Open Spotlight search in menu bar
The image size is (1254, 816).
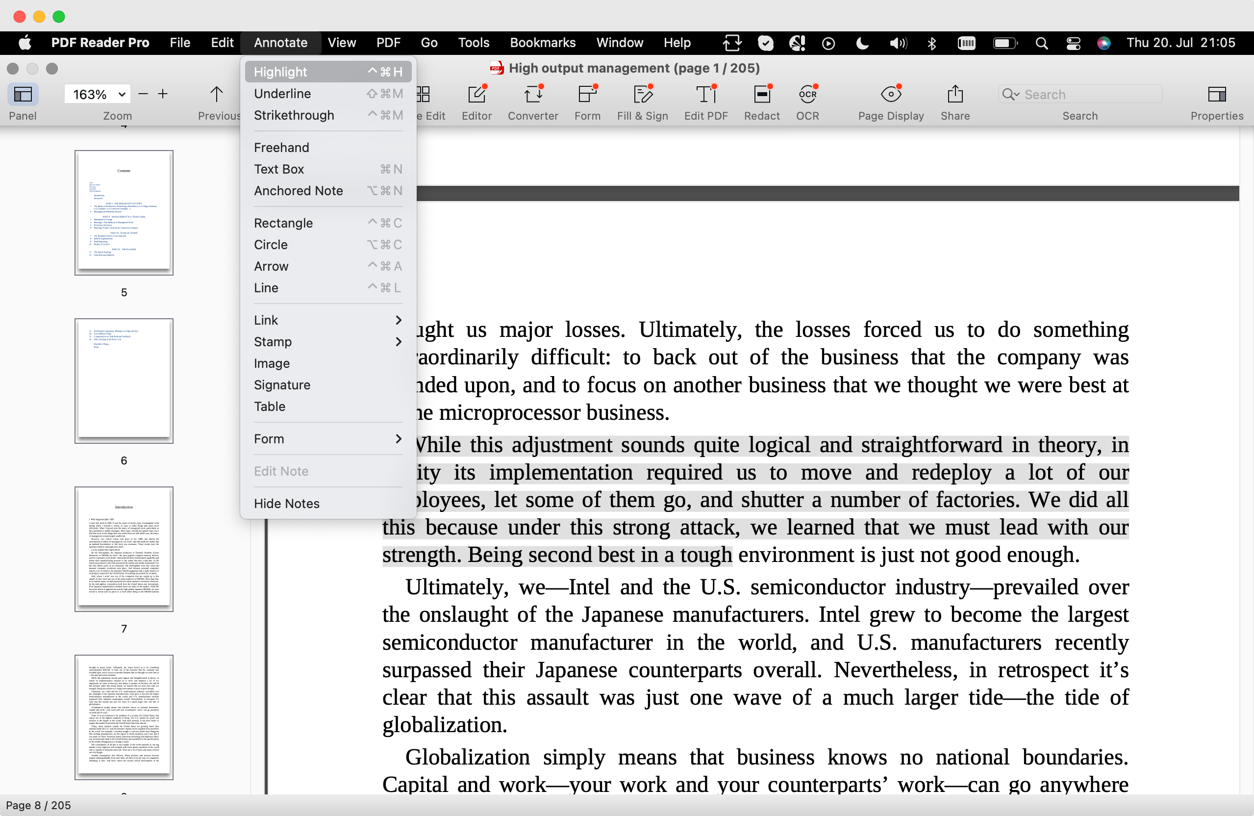tap(1041, 43)
